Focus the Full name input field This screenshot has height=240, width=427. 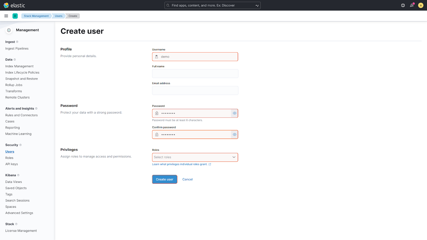coord(195,74)
